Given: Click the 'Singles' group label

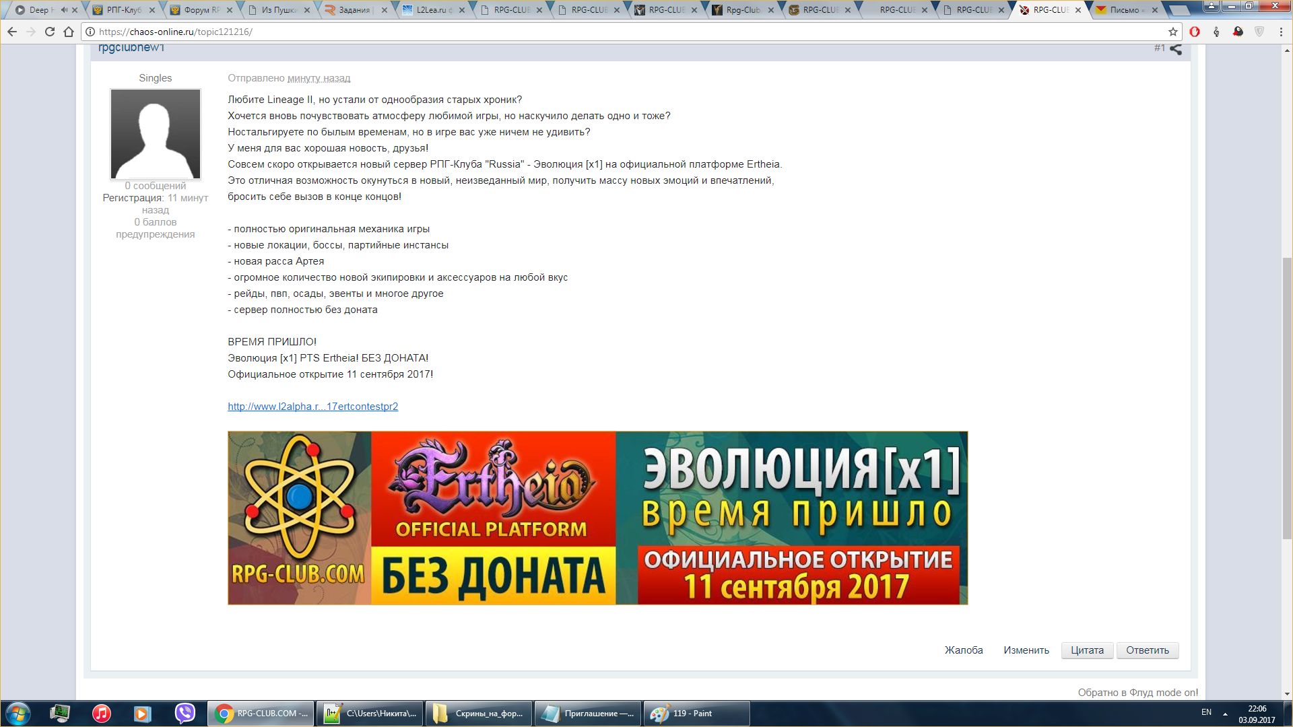Looking at the screenshot, I should click(x=156, y=78).
